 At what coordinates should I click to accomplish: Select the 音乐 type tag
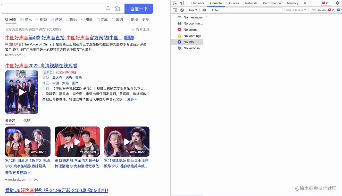coord(78,78)
